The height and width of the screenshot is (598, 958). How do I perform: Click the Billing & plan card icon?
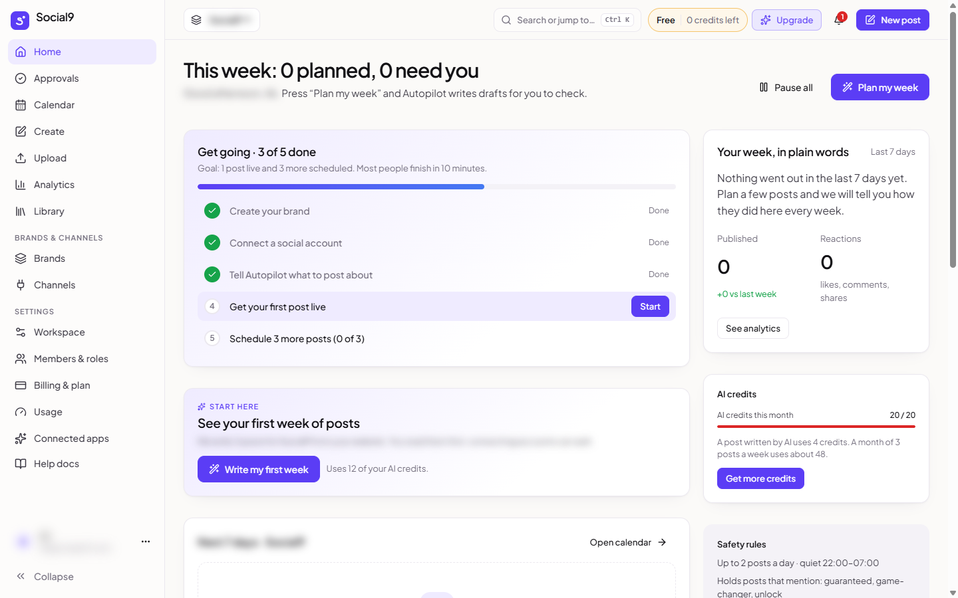pyautogui.click(x=21, y=385)
